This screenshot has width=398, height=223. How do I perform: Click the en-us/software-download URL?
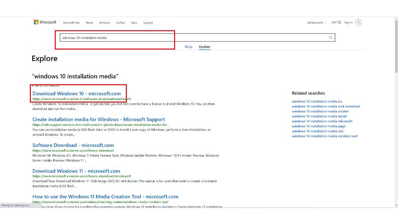click(73, 151)
